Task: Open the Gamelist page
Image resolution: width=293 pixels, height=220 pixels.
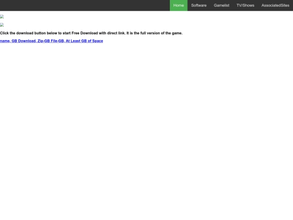Action: (221, 5)
